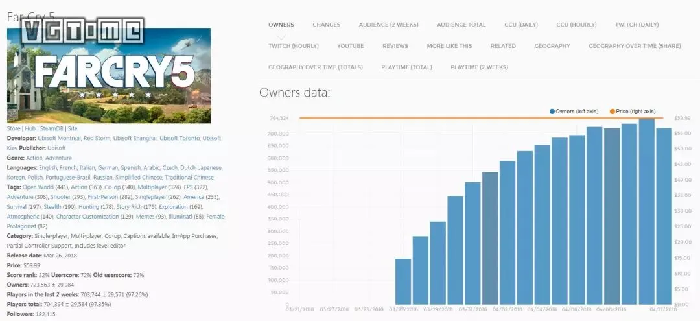Select the Related tab
700x321 pixels.
tap(503, 46)
